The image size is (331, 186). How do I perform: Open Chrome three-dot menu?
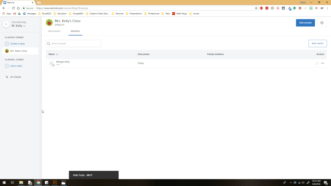click(x=327, y=8)
